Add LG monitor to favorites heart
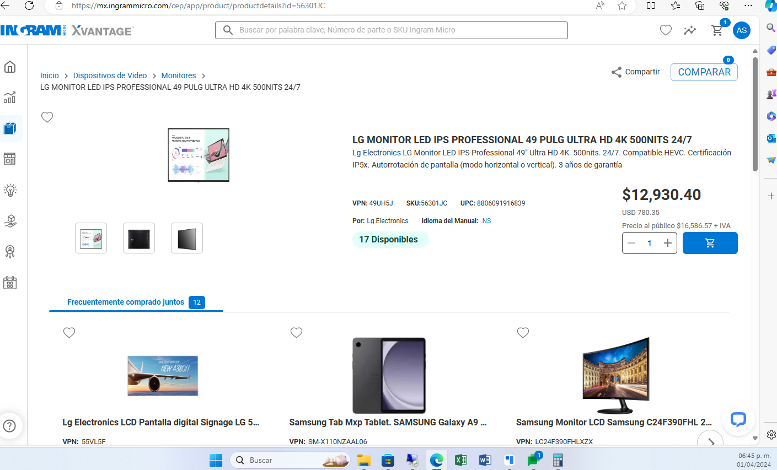The image size is (777, 470). coord(47,117)
